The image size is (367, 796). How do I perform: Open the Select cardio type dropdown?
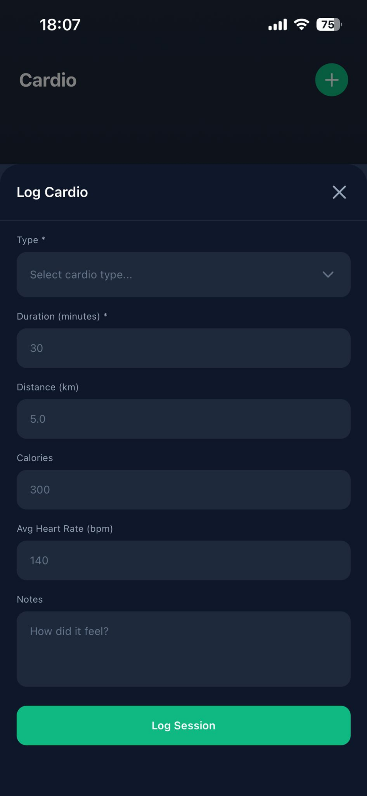183,275
